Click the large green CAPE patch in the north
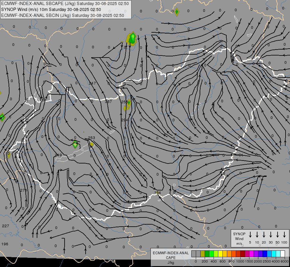Image resolution: width=290 pixels, height=267 pixels. click(132, 39)
